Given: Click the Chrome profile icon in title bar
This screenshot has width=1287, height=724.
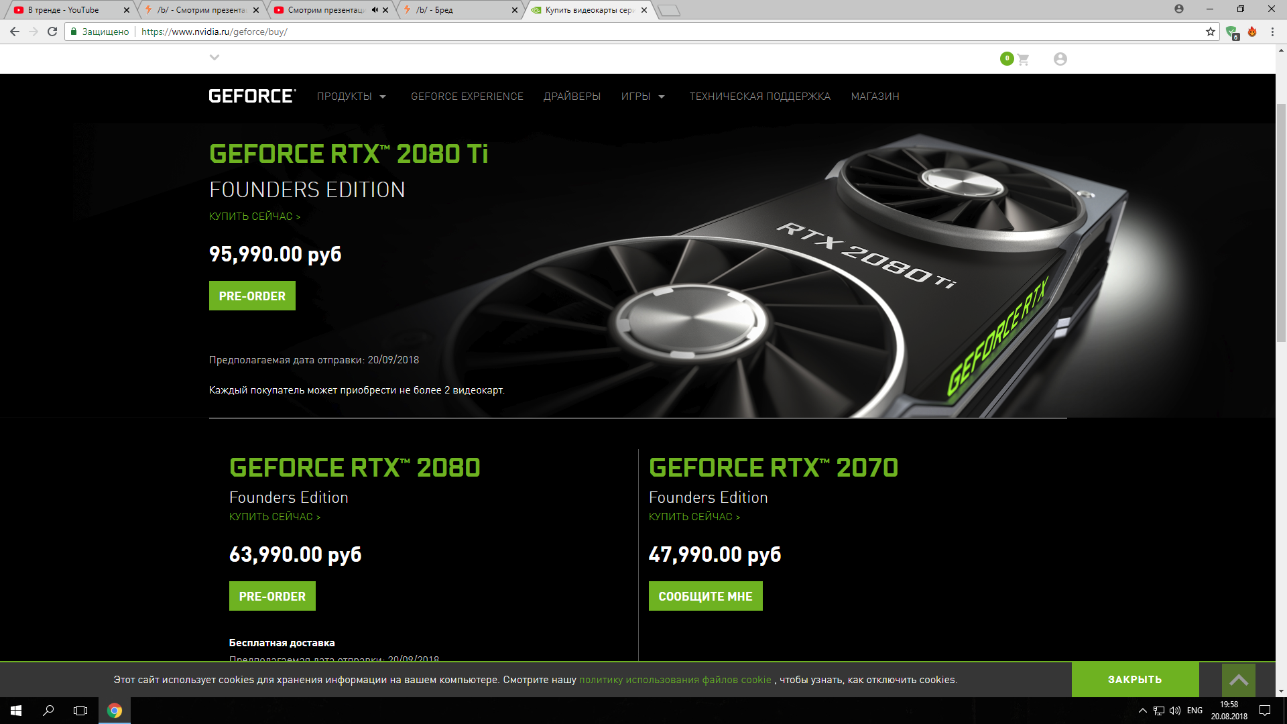Looking at the screenshot, I should click(x=1179, y=9).
